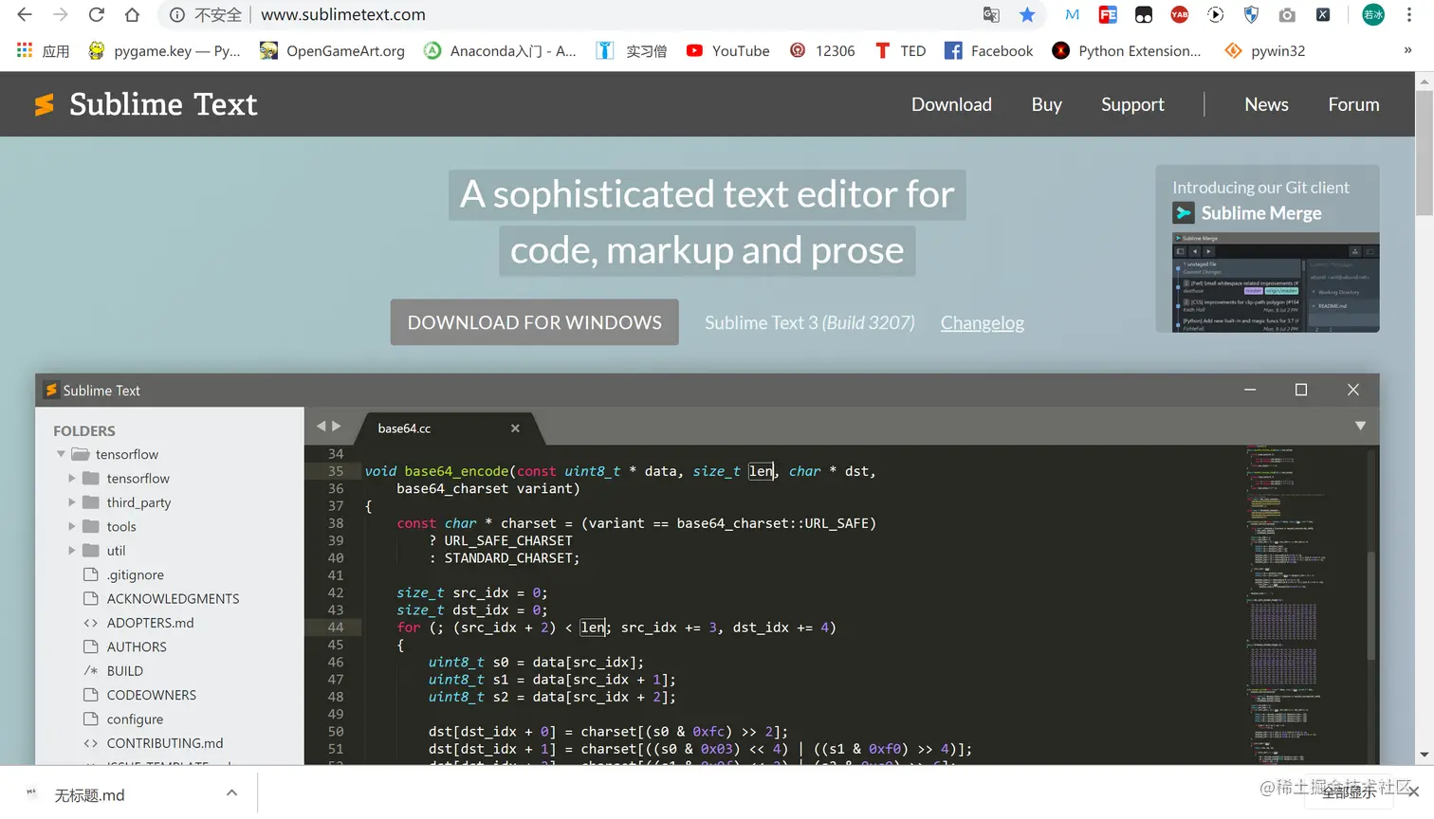Open the blue M extension icon
Screen dimensions: 1434x819
[1072, 14]
